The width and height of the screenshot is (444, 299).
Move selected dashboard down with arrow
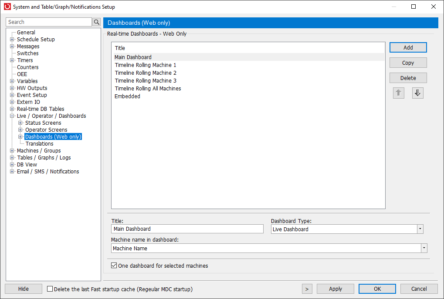pyautogui.click(x=418, y=93)
